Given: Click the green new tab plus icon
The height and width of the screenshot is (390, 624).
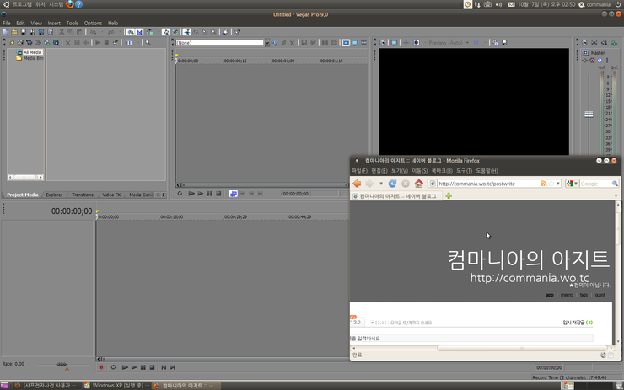Looking at the screenshot, I should click(x=449, y=196).
